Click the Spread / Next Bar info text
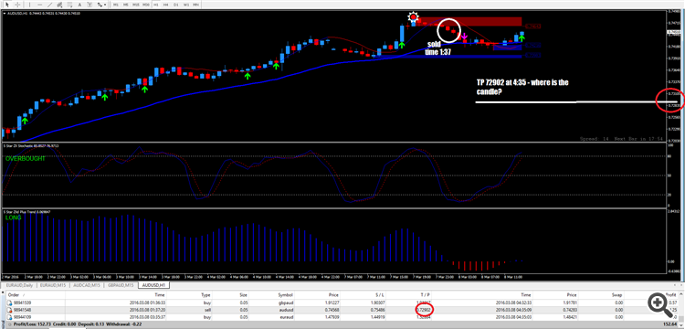This screenshot has width=685, height=329. click(621, 139)
